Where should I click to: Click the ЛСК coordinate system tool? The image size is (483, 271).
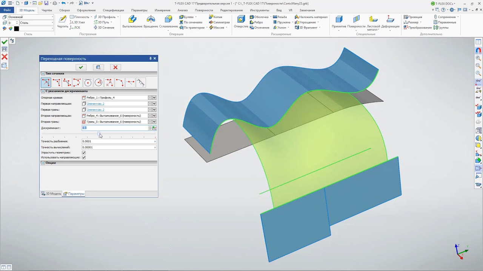75,27
